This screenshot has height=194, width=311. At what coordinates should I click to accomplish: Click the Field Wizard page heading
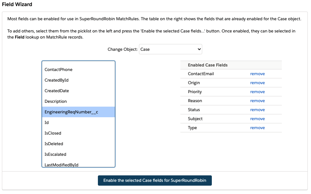pyautogui.click(x=17, y=4)
